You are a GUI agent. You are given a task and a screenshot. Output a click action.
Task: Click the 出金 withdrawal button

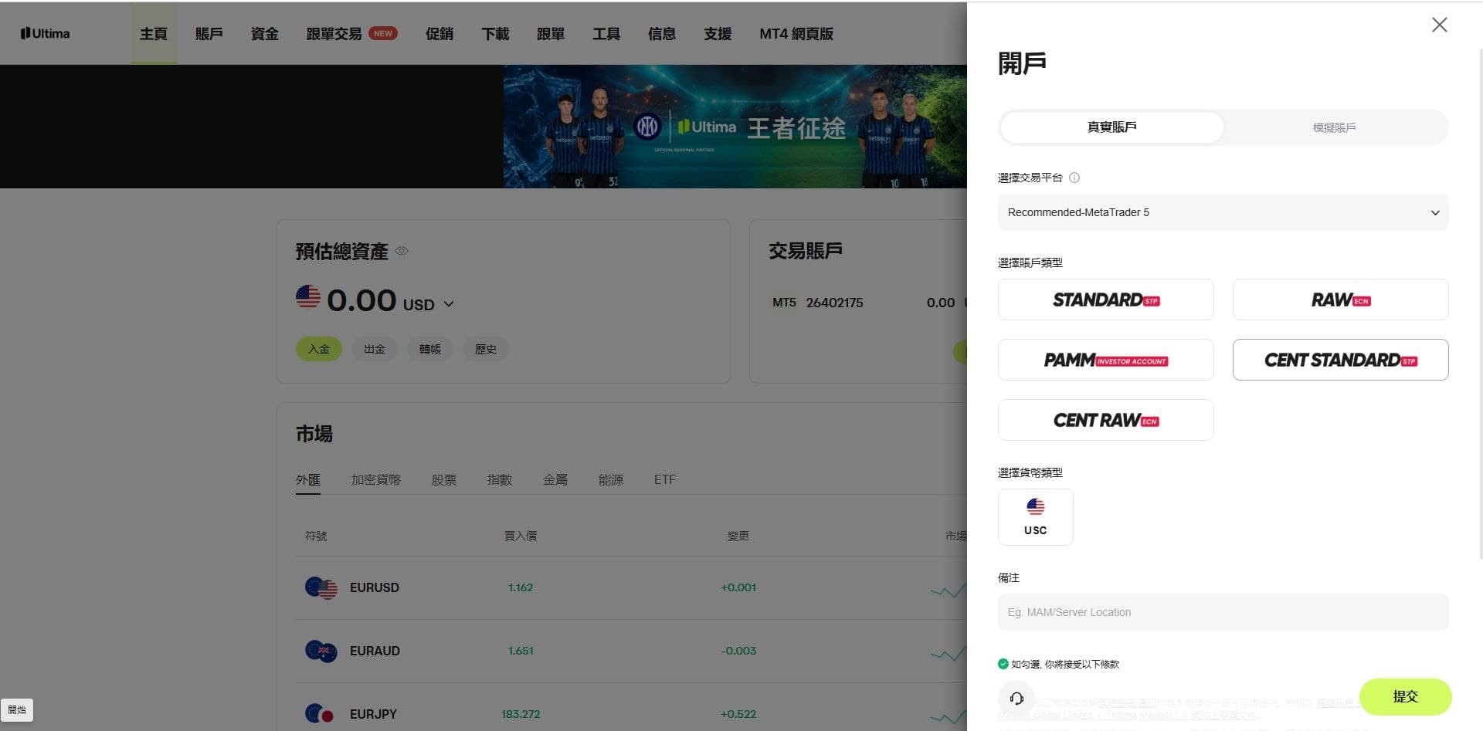pos(375,349)
